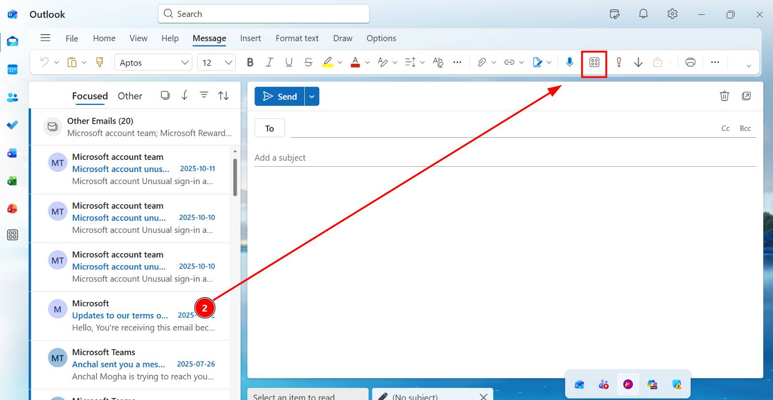Click the Send button
The height and width of the screenshot is (400, 773).
280,97
